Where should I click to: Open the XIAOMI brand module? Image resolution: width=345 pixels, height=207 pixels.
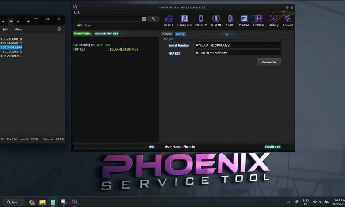tap(244, 21)
